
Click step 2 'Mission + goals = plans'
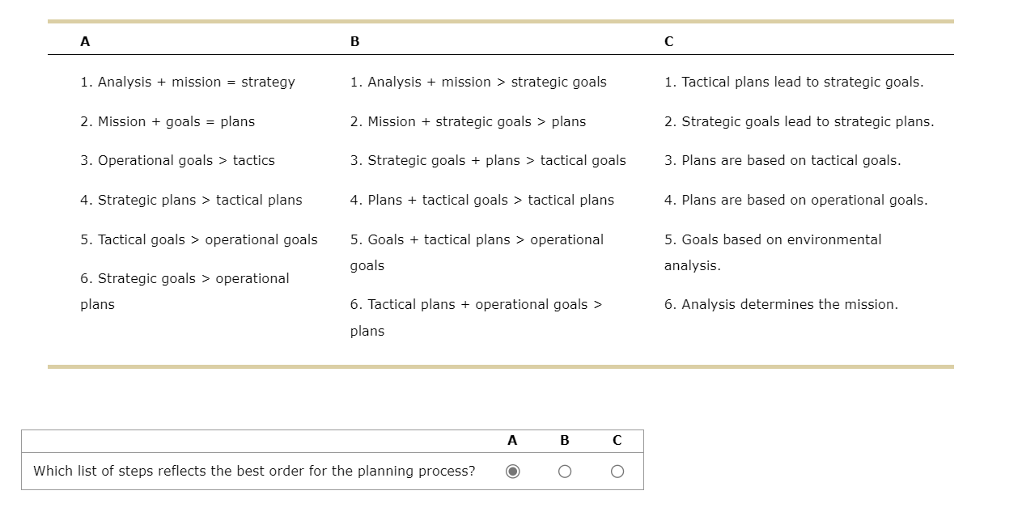(x=167, y=121)
